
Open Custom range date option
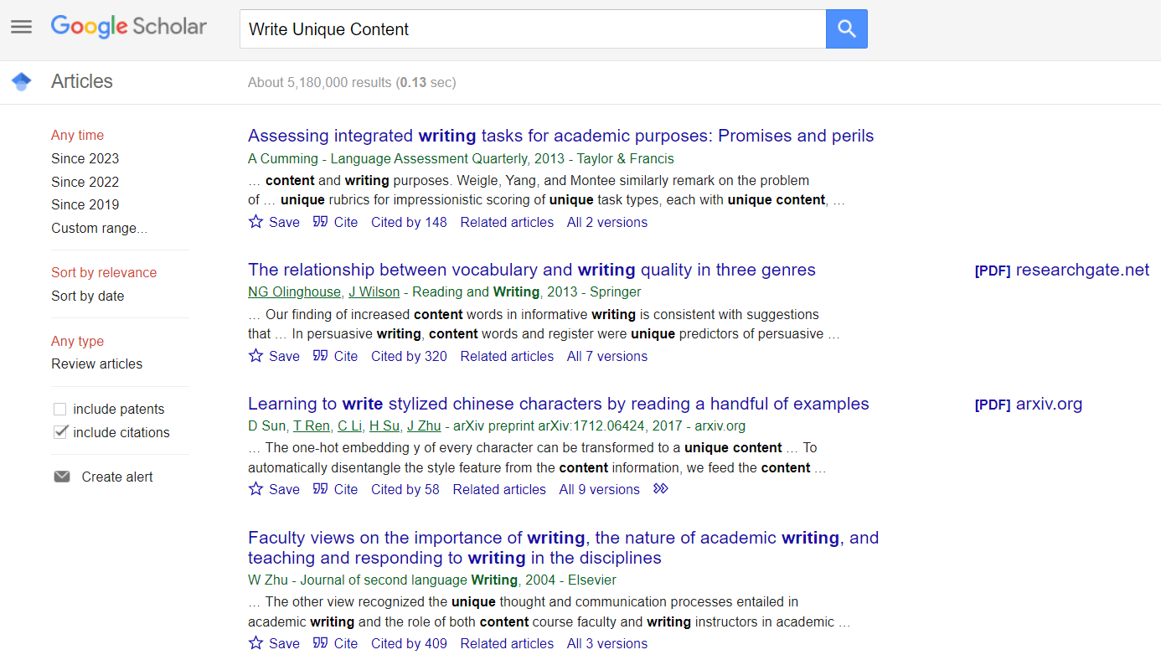[x=99, y=228]
